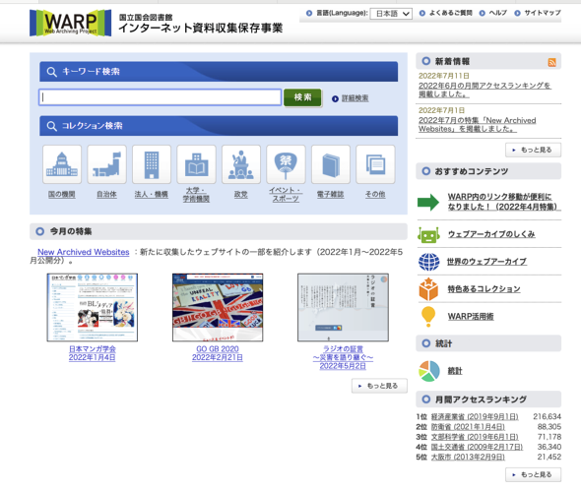This screenshot has width=581, height=492.
Task: Select the 自治体 Japan map icon
Action: click(106, 164)
